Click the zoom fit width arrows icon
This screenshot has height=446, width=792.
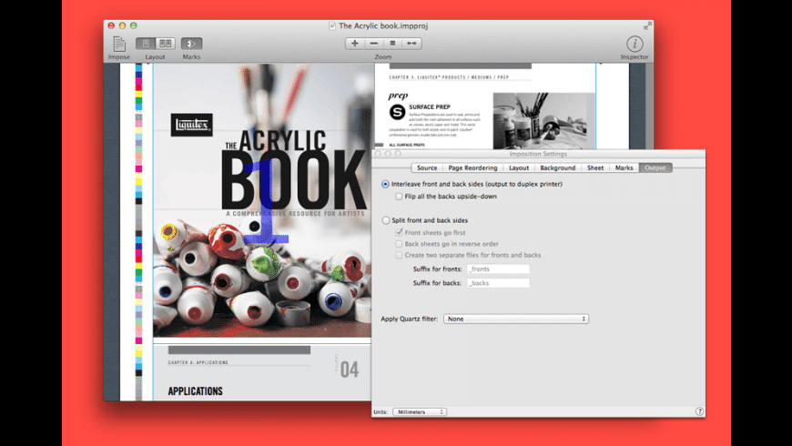[x=411, y=44]
